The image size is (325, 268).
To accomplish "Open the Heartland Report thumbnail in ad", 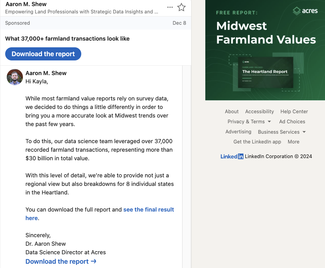I will 265,72.
